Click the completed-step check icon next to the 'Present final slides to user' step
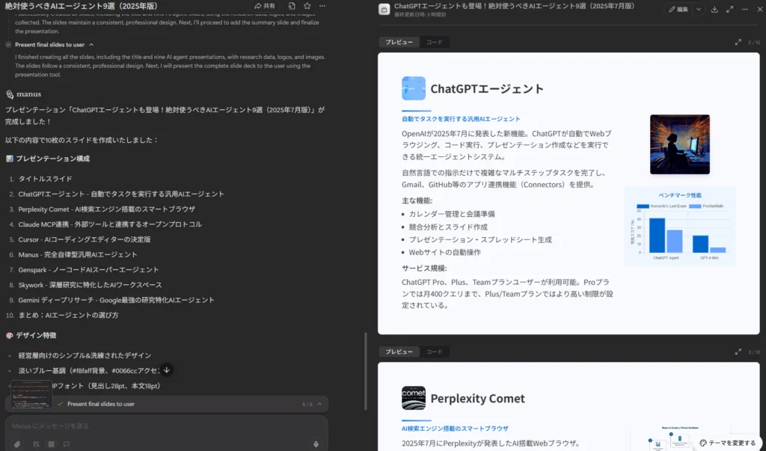Viewport: 766px width, 451px height. (x=8, y=44)
